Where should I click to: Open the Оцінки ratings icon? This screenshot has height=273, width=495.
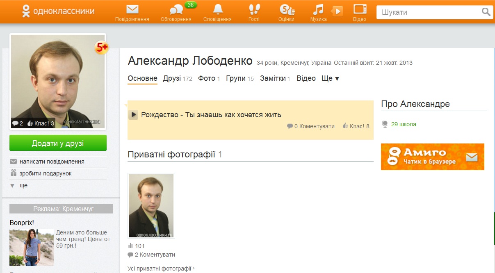(286, 10)
